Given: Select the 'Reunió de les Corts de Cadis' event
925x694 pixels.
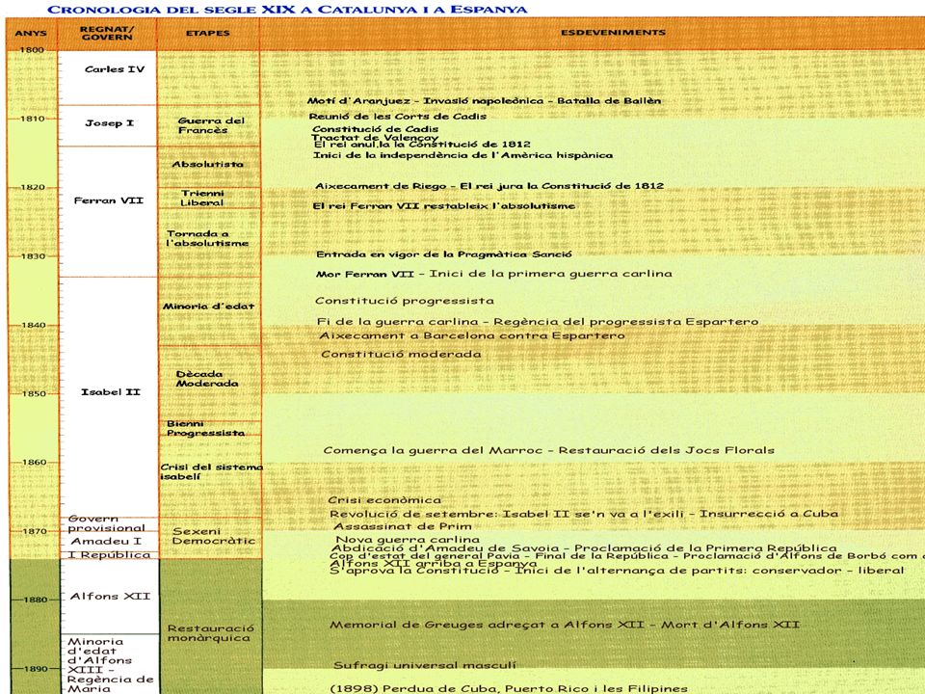Looking at the screenshot, I should 398,117.
